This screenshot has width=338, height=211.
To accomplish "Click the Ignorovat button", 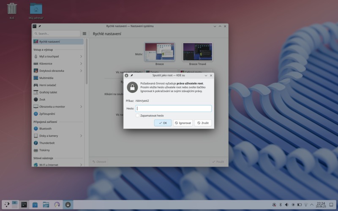I will click(183, 123).
